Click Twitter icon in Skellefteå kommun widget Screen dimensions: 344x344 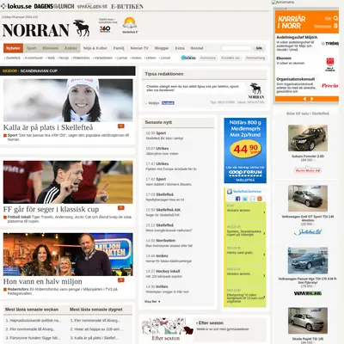point(245,199)
